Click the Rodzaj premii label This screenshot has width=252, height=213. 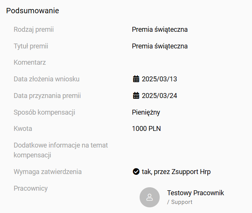click(x=34, y=29)
